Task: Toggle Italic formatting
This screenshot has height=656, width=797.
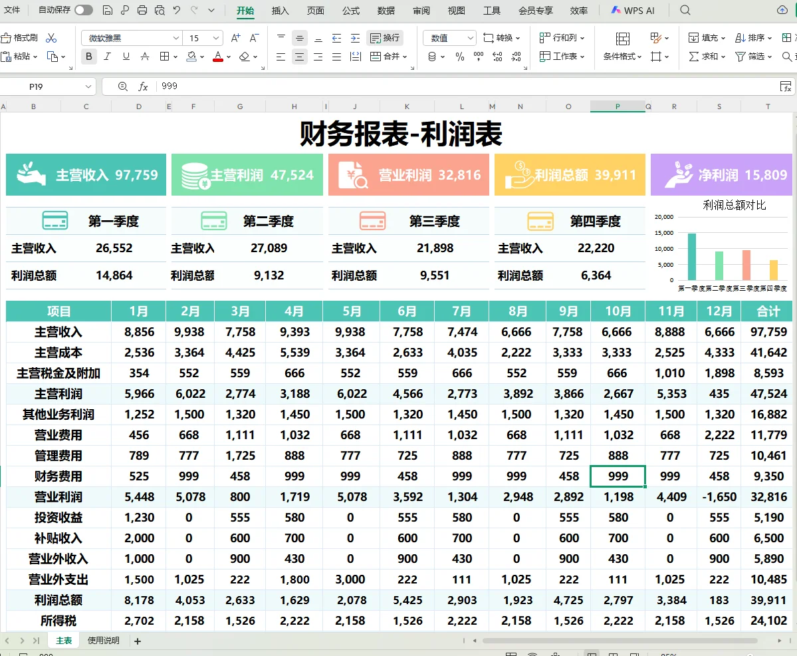Action: pyautogui.click(x=107, y=57)
